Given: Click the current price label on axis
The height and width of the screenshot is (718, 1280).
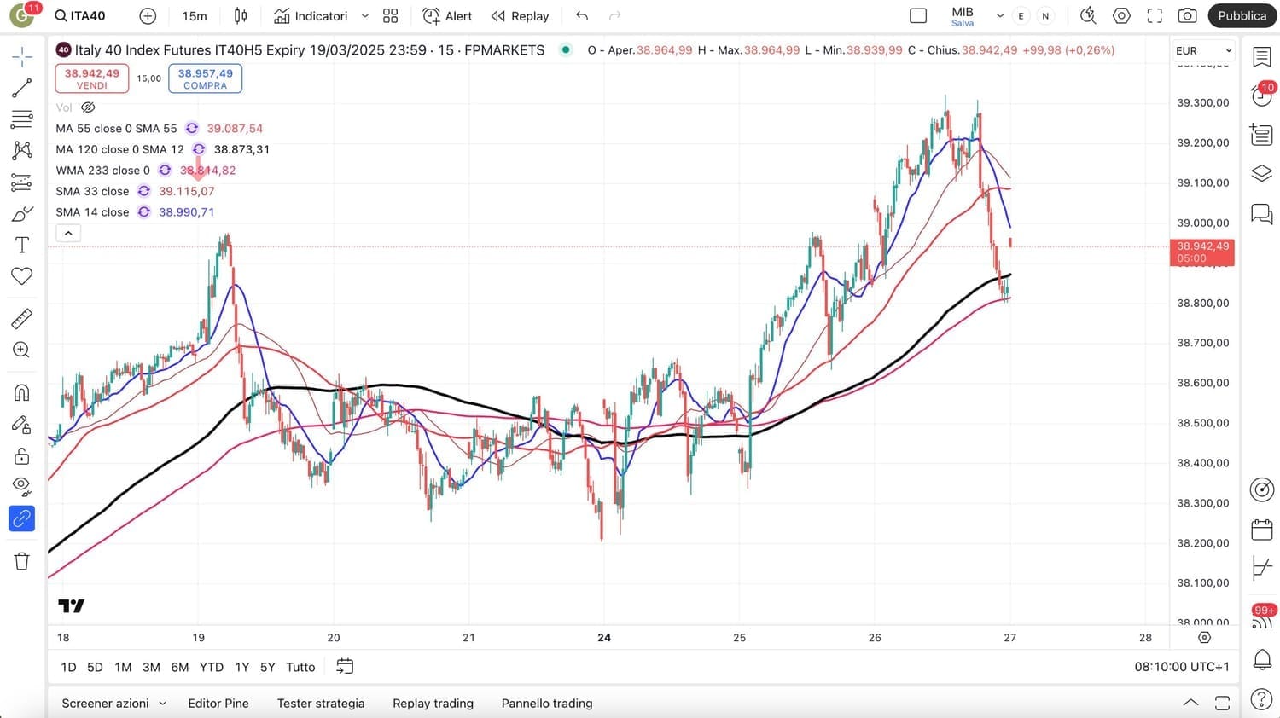Looking at the screenshot, I should (x=1202, y=252).
